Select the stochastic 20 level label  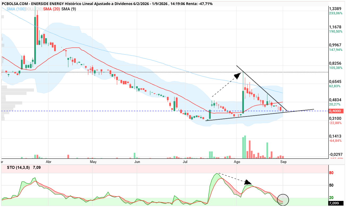click(x=331, y=197)
